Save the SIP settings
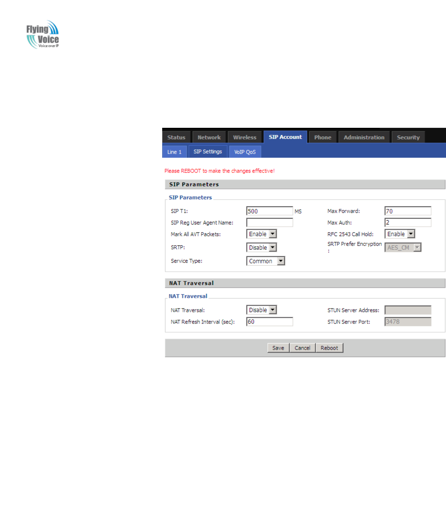 tap(278, 348)
